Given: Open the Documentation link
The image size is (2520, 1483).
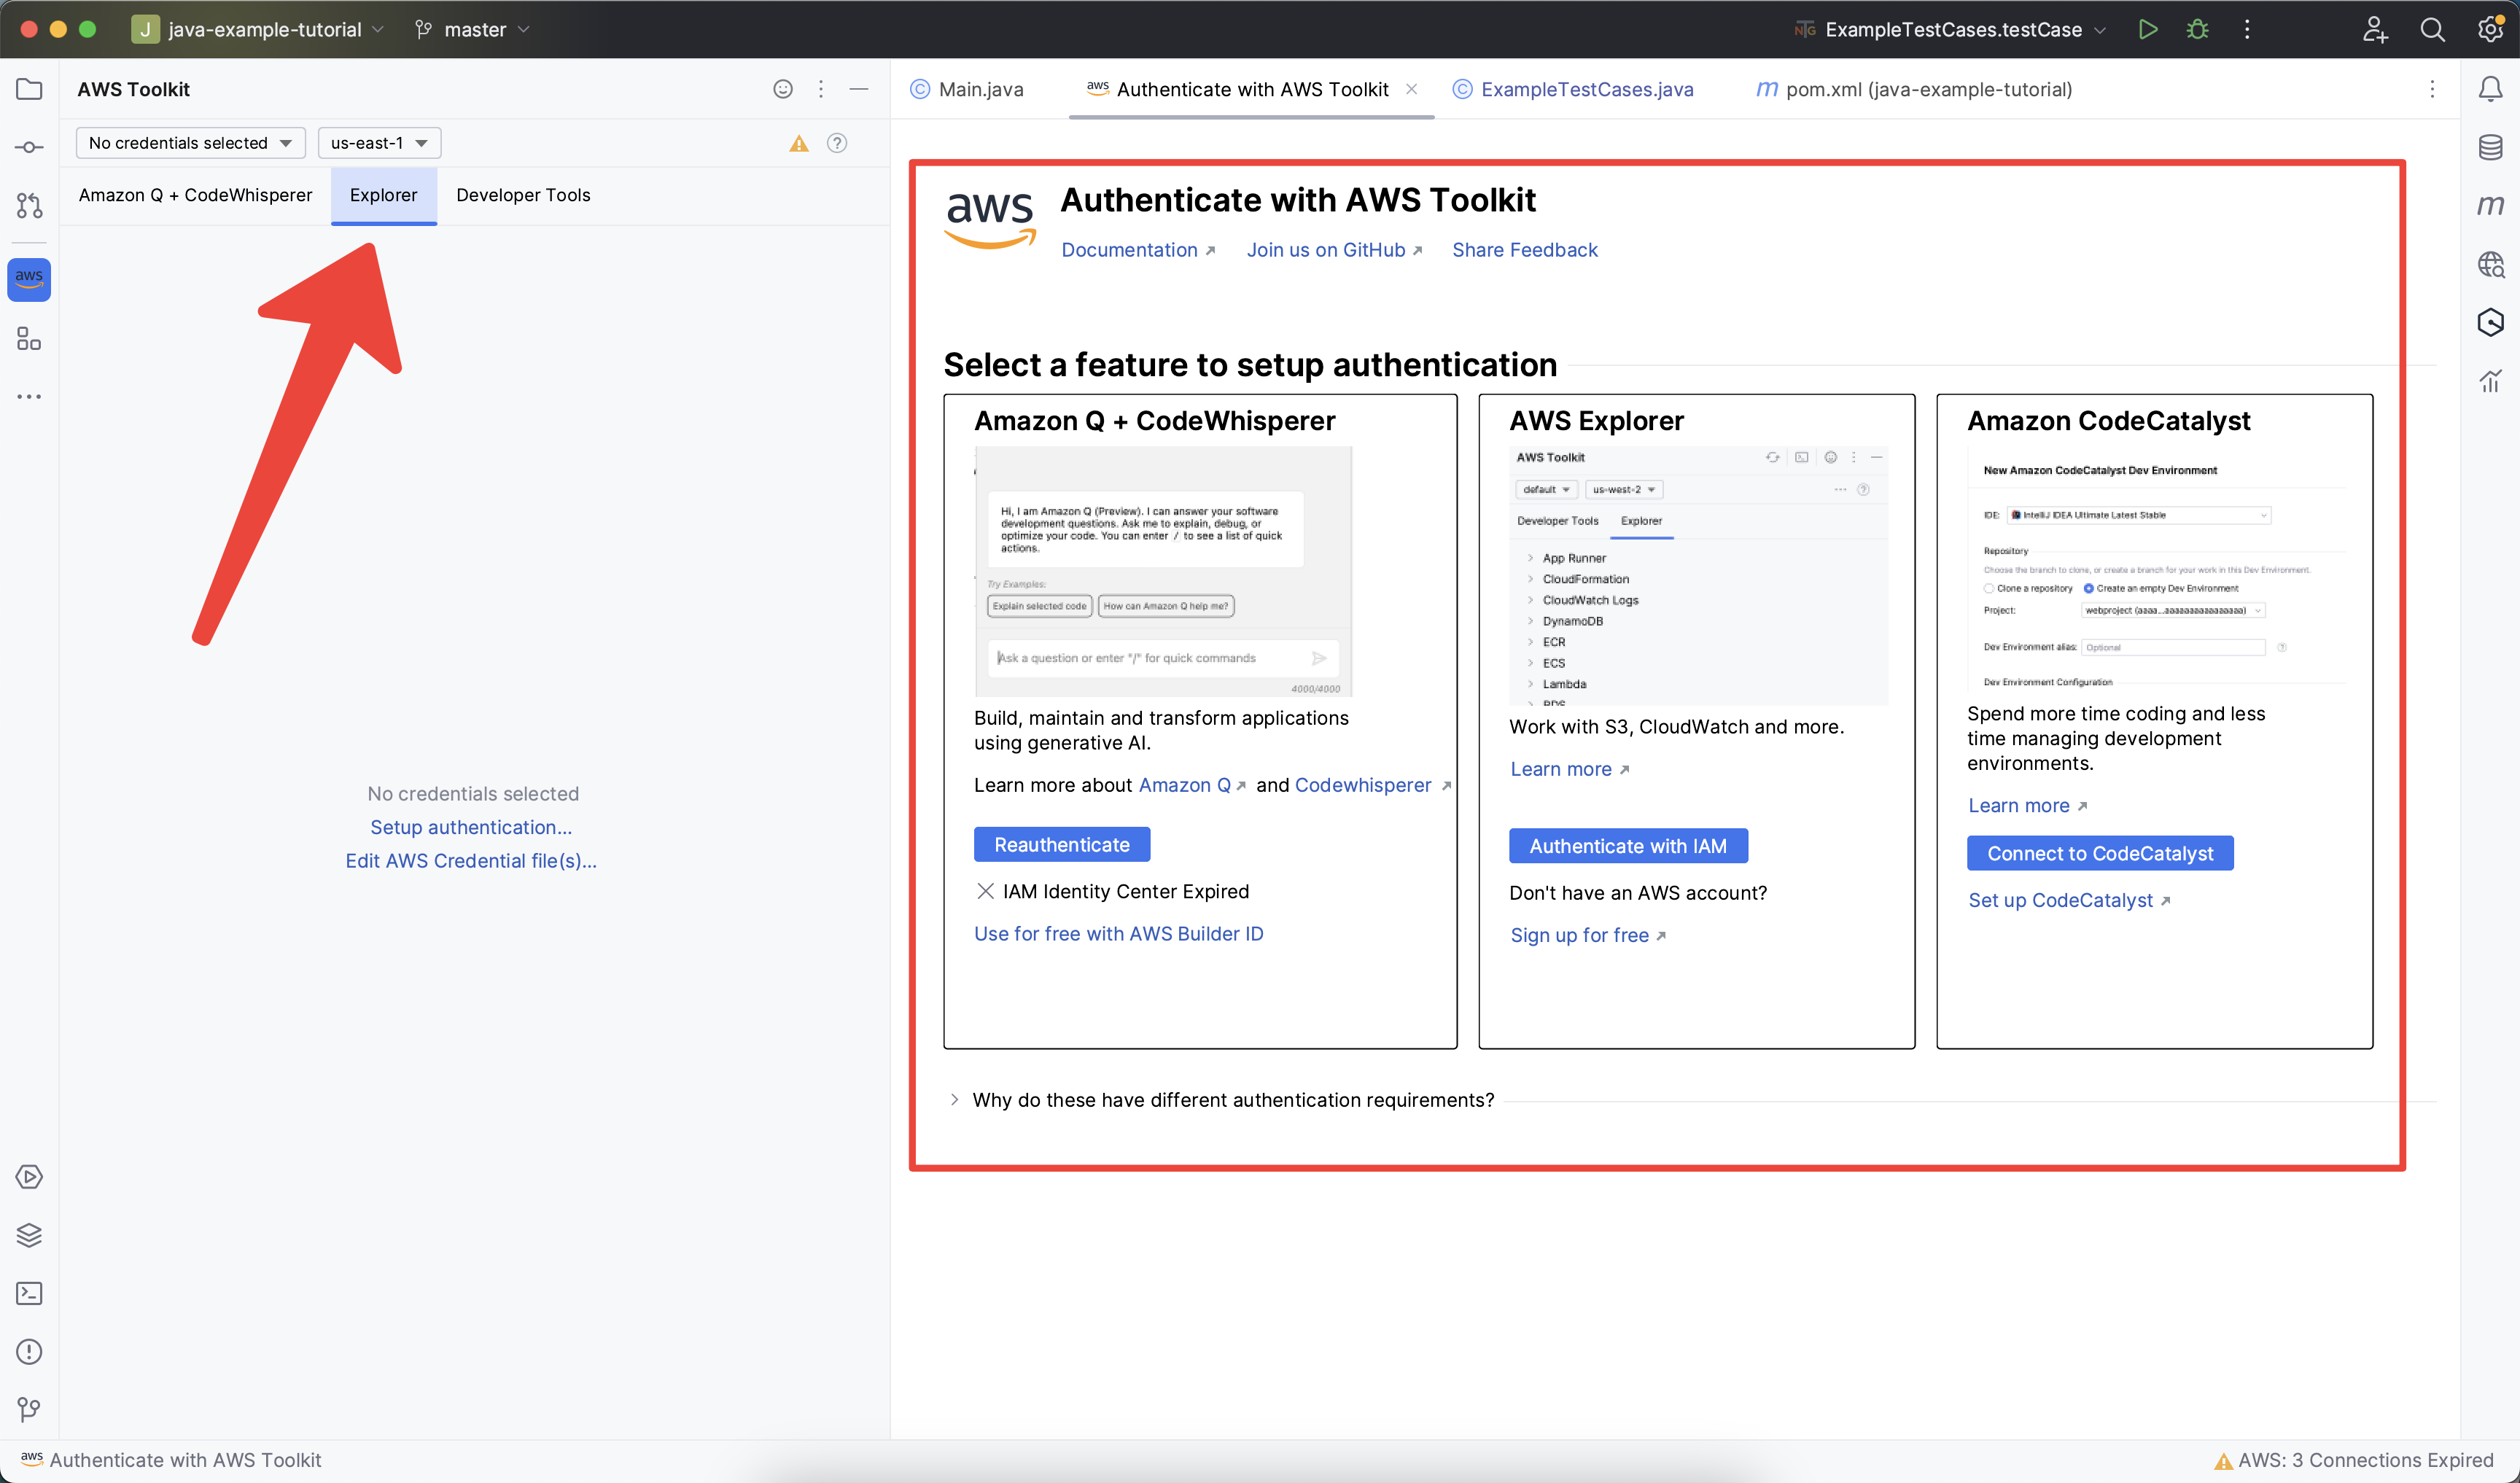Looking at the screenshot, I should (1138, 250).
